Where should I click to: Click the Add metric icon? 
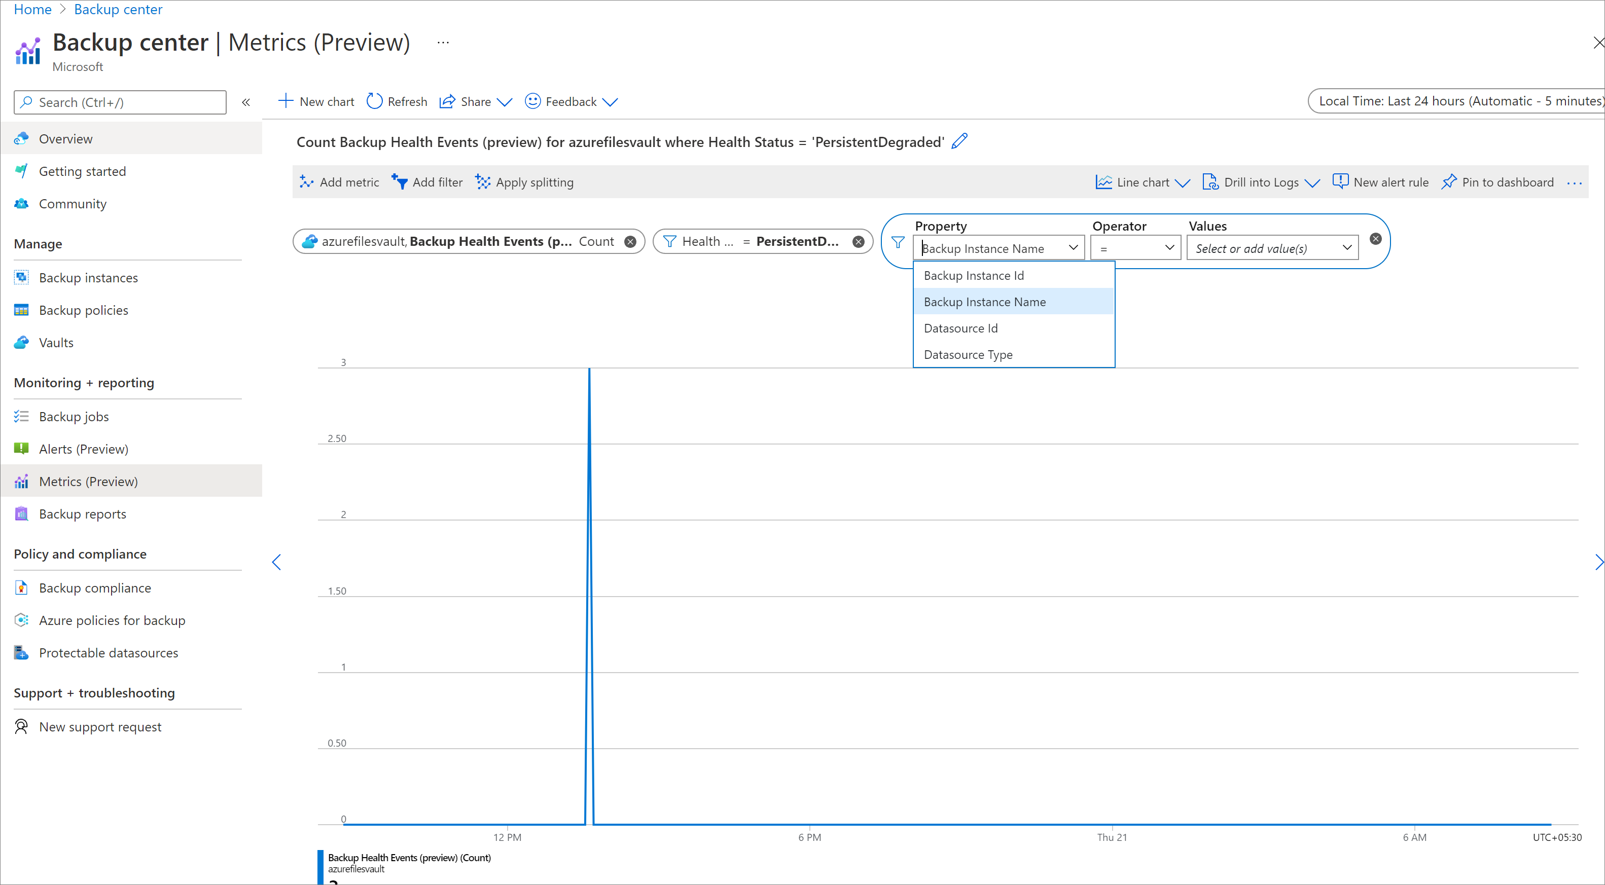click(x=306, y=182)
